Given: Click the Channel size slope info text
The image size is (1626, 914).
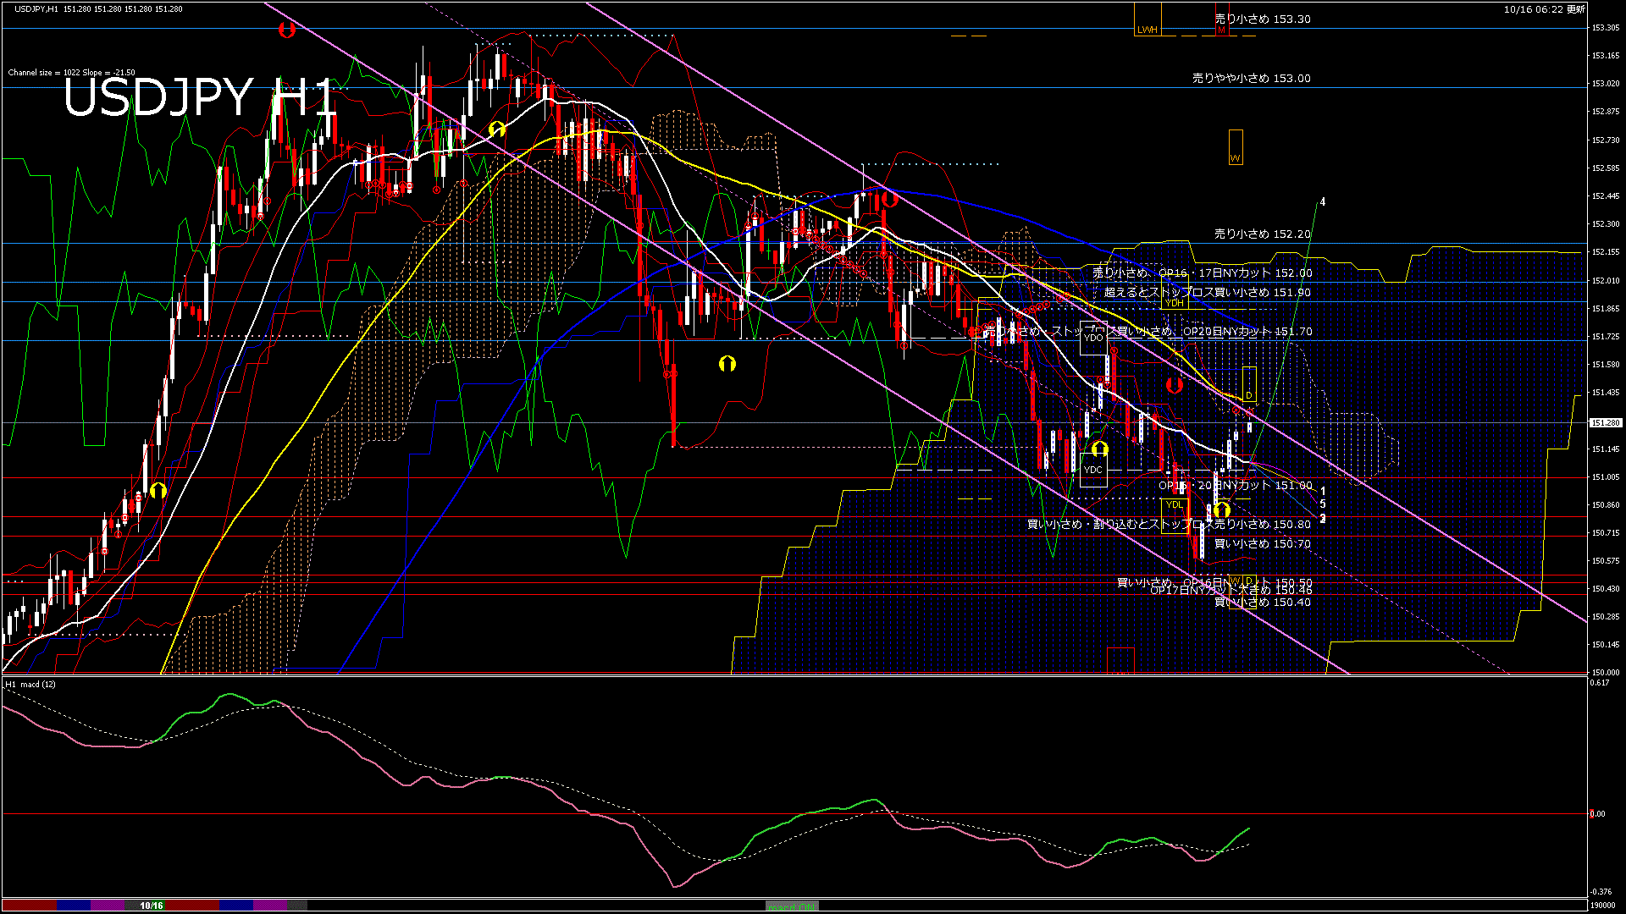Looking at the screenshot, I should pos(71,73).
